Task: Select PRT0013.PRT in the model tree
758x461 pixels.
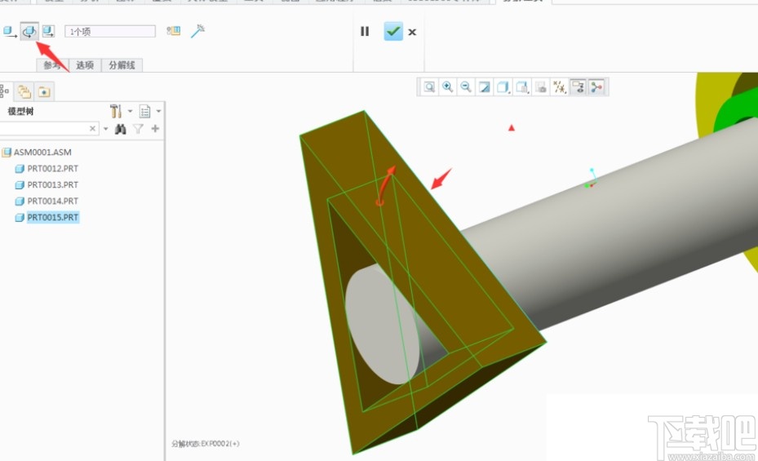Action: (52, 184)
